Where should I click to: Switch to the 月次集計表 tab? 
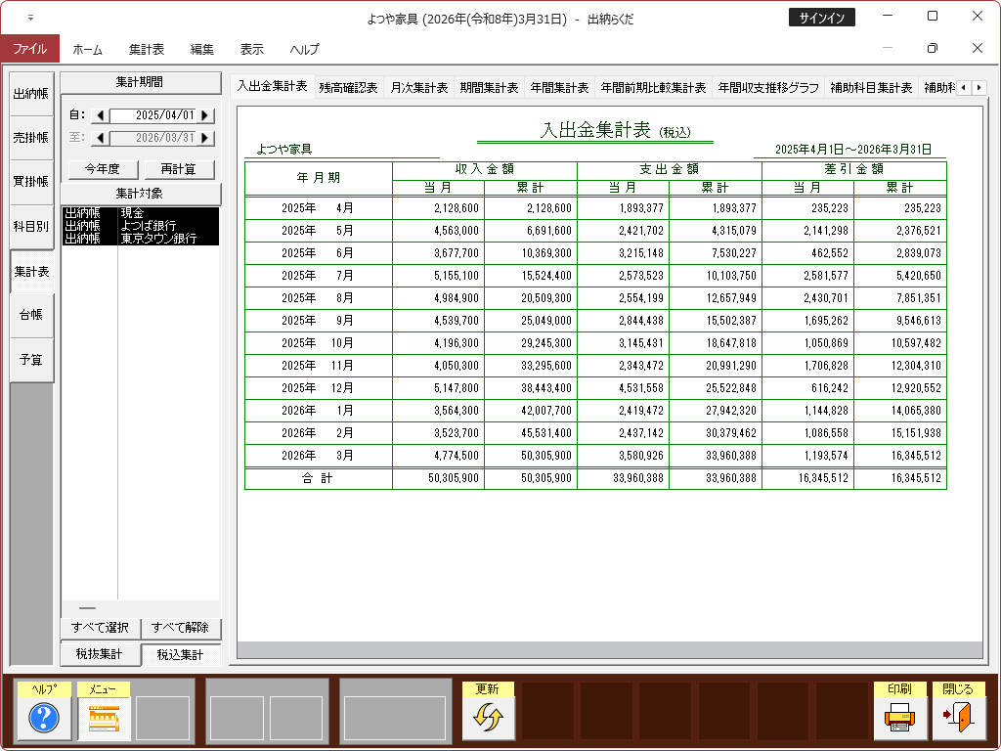(x=418, y=87)
